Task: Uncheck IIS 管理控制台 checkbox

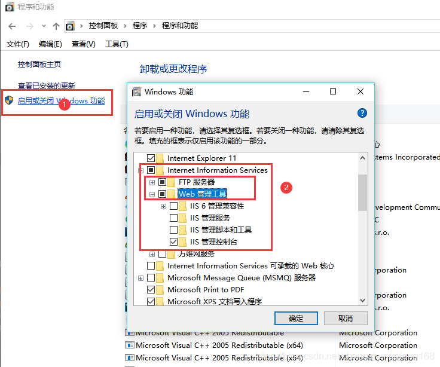Action: (174, 241)
